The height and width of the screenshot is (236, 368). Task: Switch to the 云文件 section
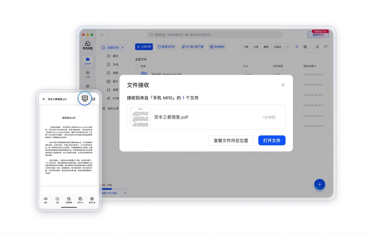click(88, 61)
